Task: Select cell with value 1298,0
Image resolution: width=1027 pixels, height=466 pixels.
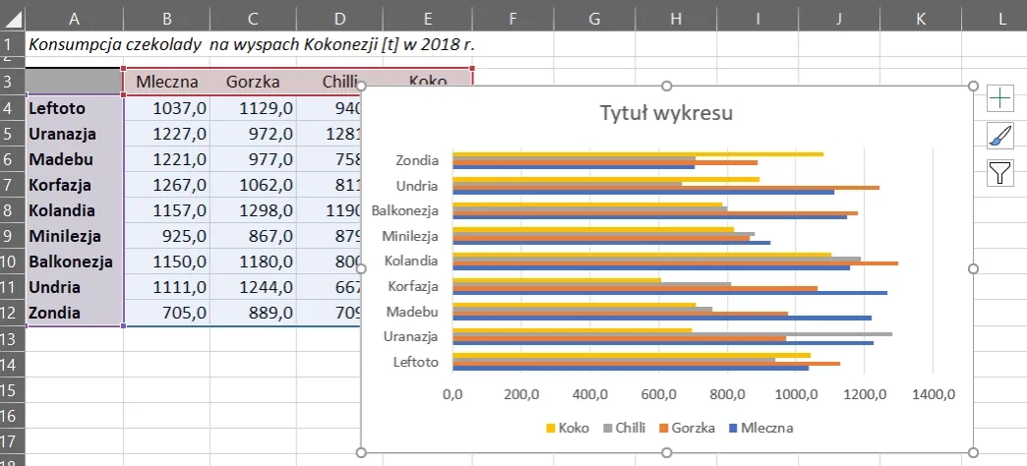Action: click(252, 211)
